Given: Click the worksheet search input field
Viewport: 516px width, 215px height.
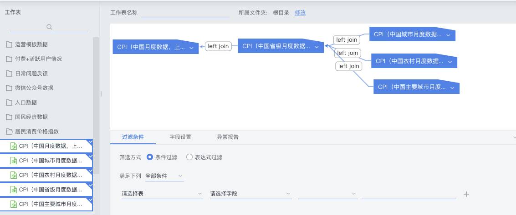Looking at the screenshot, I should pos(49,27).
